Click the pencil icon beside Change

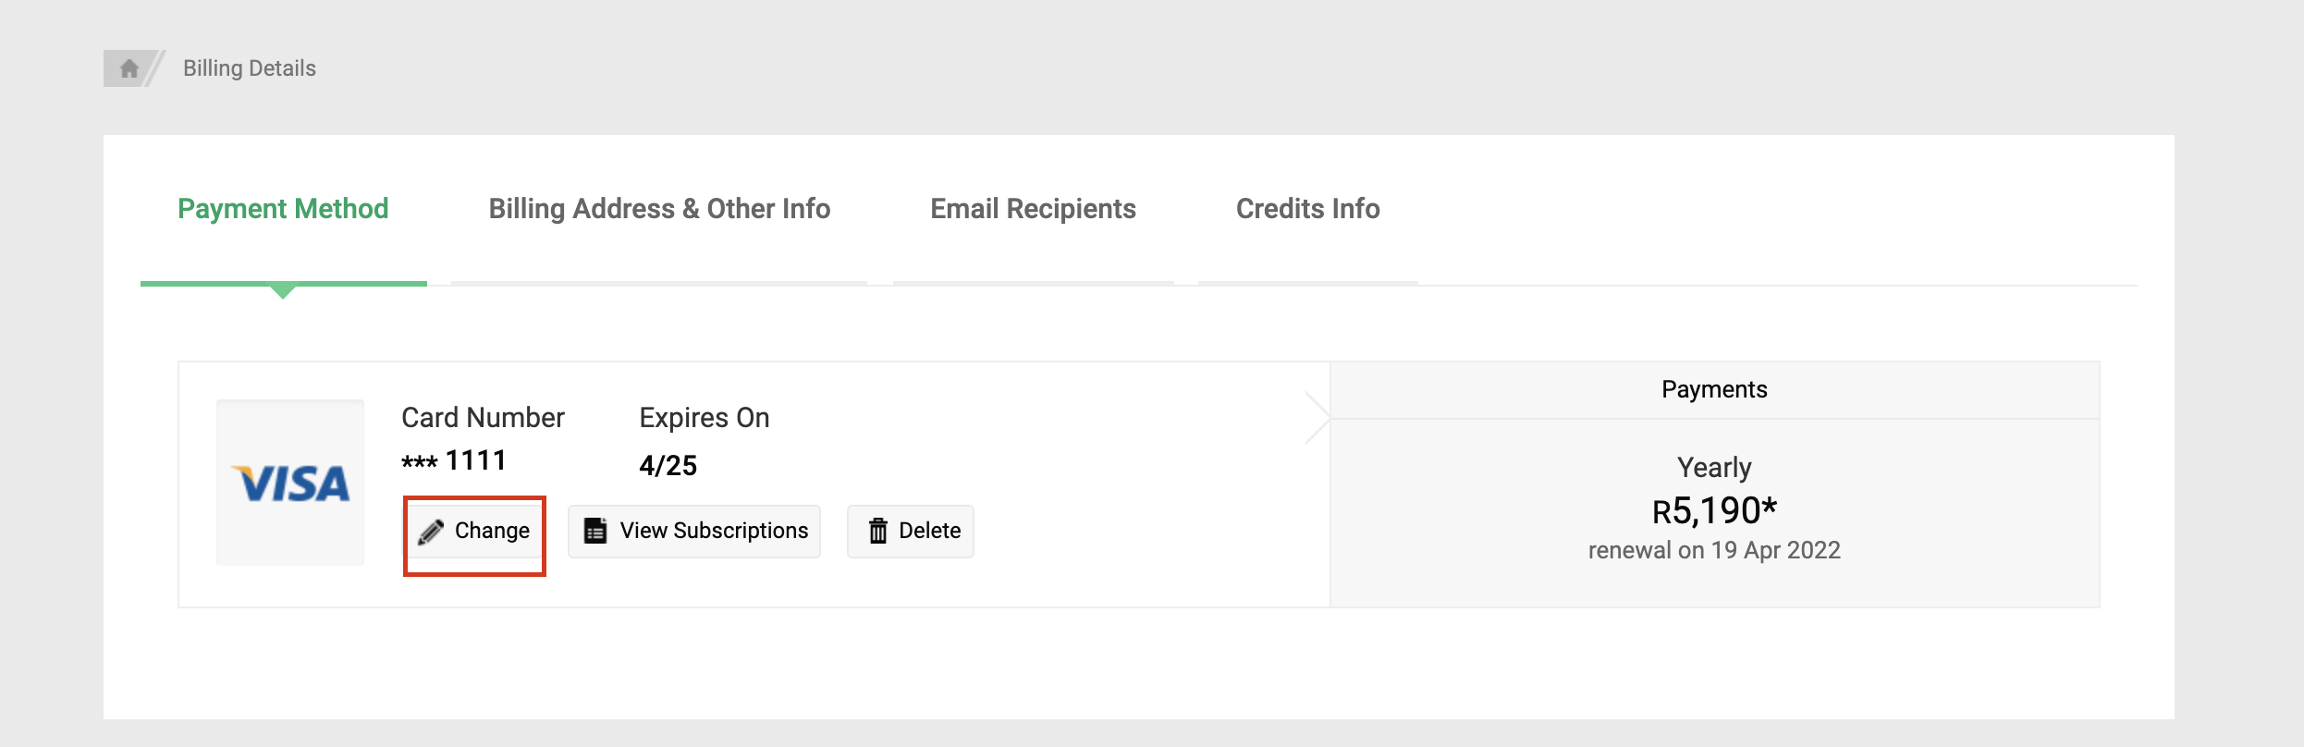430,532
